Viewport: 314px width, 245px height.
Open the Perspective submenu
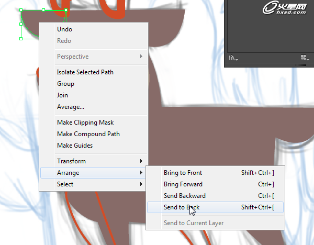click(94, 57)
